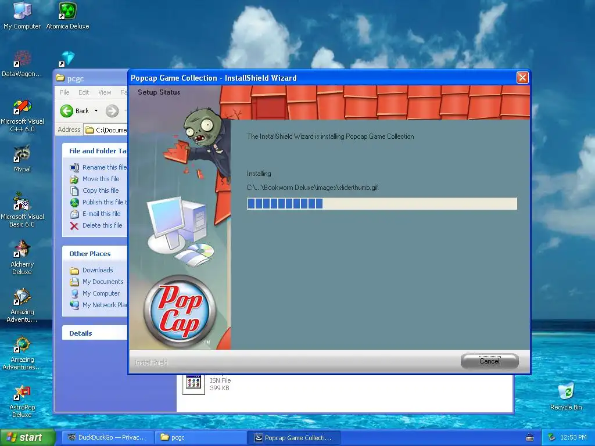Click the address bar in pcgc window
The height and width of the screenshot is (446, 595).
(106, 130)
